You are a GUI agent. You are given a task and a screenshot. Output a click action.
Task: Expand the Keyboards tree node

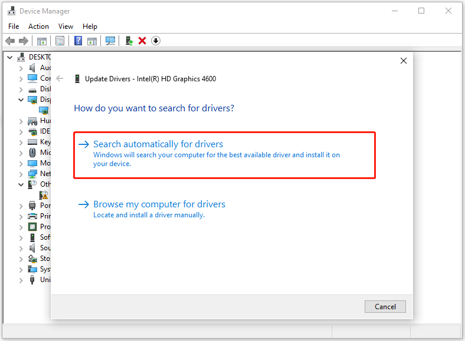click(21, 143)
